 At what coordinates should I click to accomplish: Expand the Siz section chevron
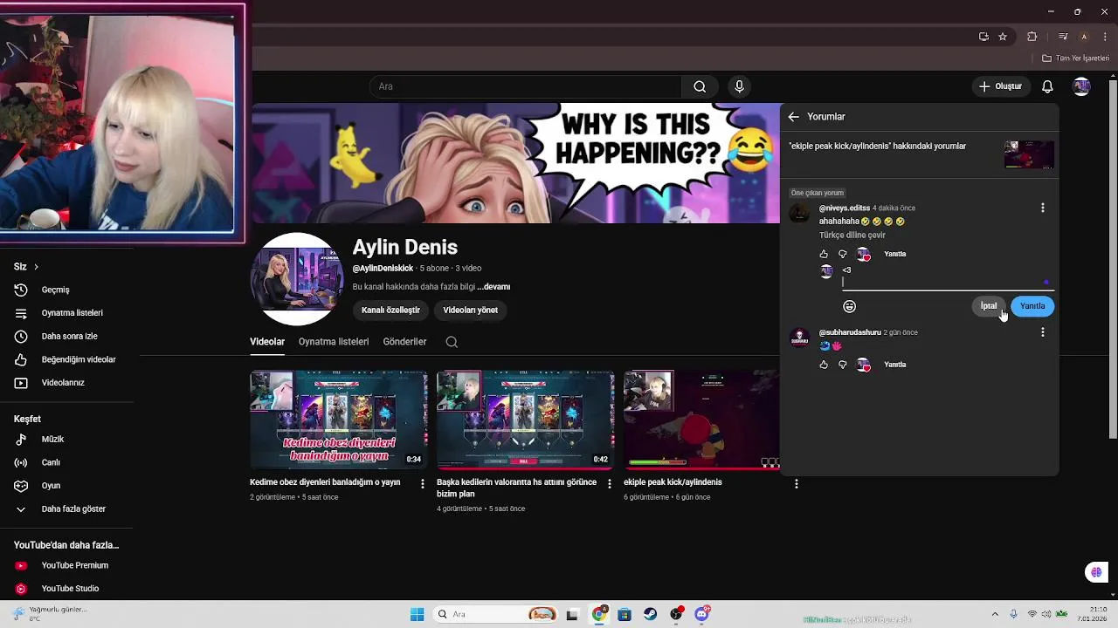click(x=36, y=267)
